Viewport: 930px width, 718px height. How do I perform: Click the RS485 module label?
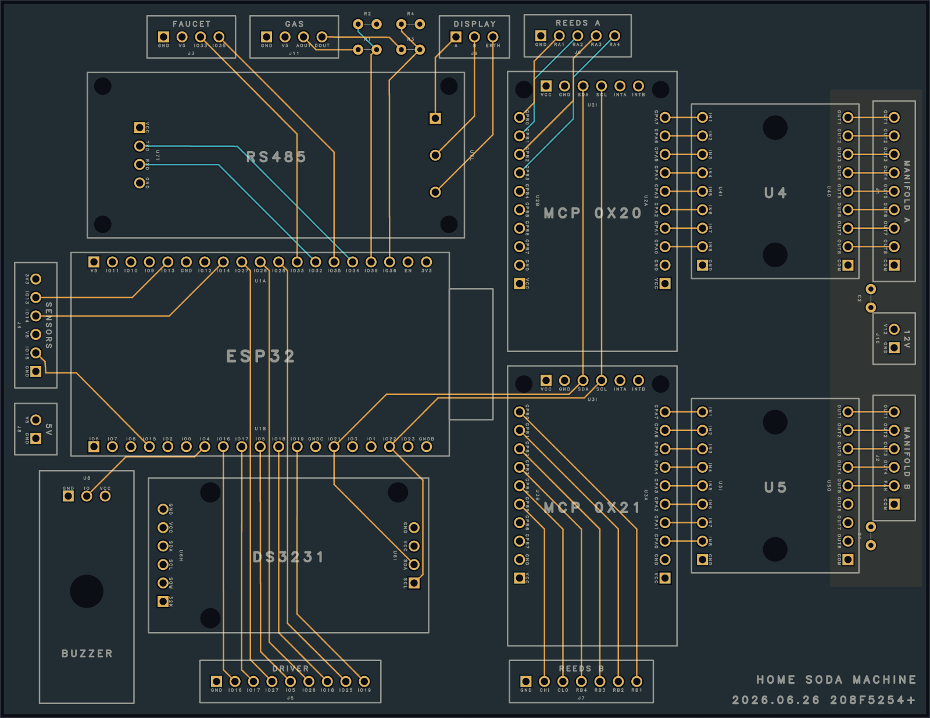(276, 157)
